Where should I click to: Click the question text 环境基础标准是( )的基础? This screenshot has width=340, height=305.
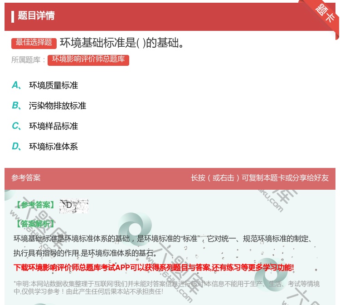pos(122,43)
